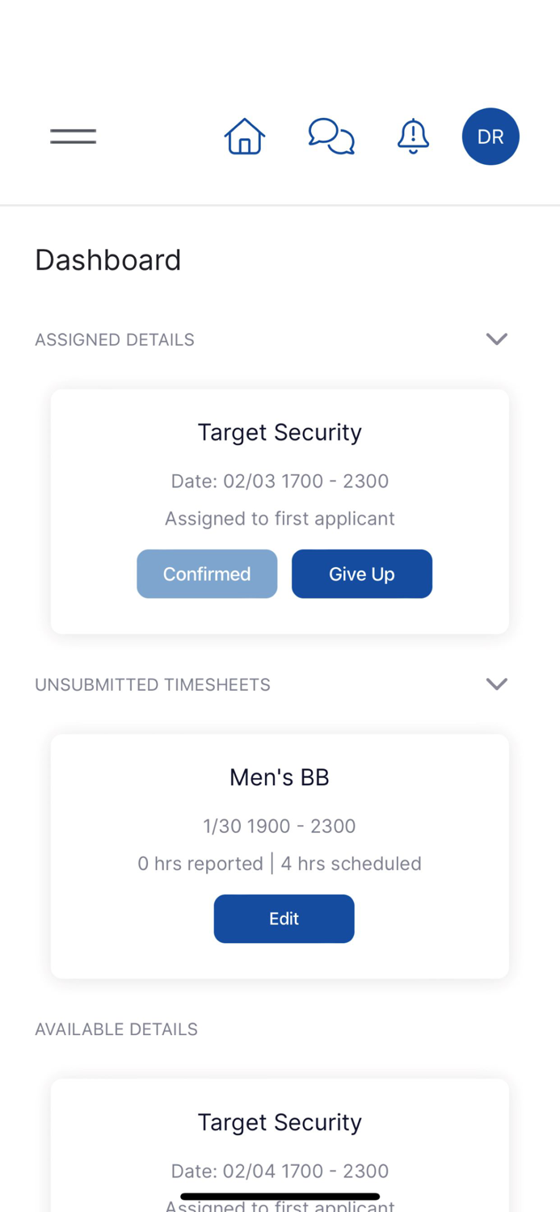The height and width of the screenshot is (1212, 560).
Task: Open the Men's BB timesheet card
Action: (x=280, y=776)
